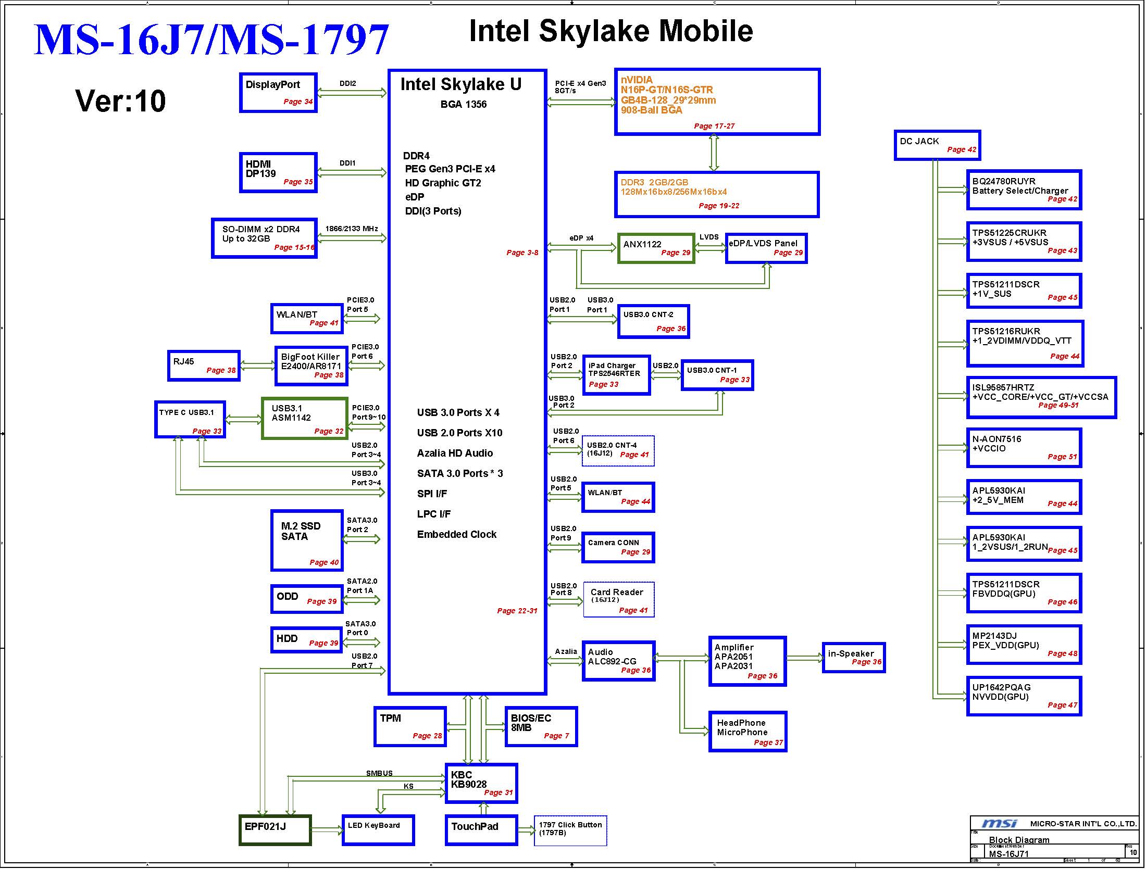Viewport: 1146px width, 869px height.
Task: Click the "Audio ALC892-CG" block
Action: pyautogui.click(x=618, y=661)
